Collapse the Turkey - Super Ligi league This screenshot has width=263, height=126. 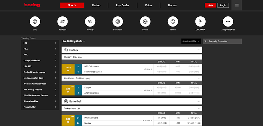[x=199, y=108]
